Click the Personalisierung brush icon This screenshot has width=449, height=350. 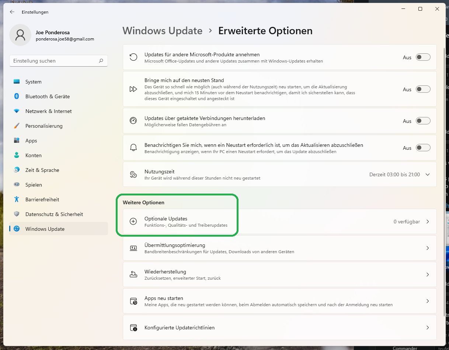[17, 126]
